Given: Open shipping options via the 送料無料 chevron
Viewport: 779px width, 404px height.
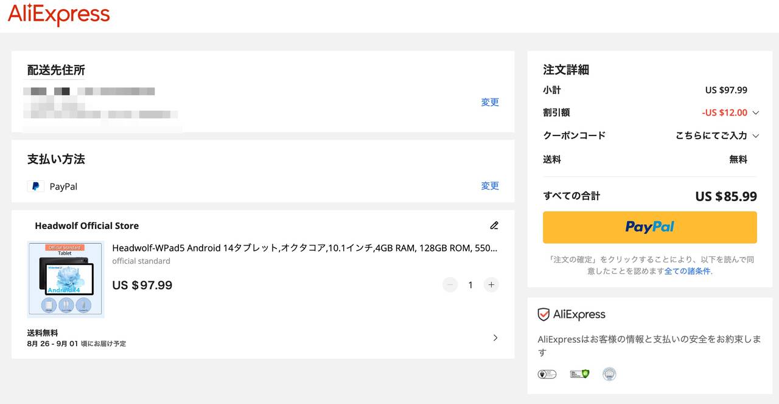Looking at the screenshot, I should pos(495,338).
